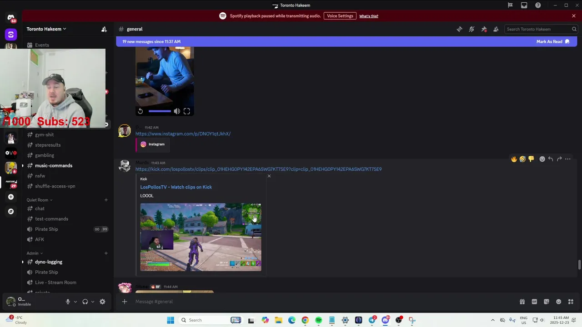Join the AFK voice channel
Image resolution: width=582 pixels, height=327 pixels.
(40, 239)
